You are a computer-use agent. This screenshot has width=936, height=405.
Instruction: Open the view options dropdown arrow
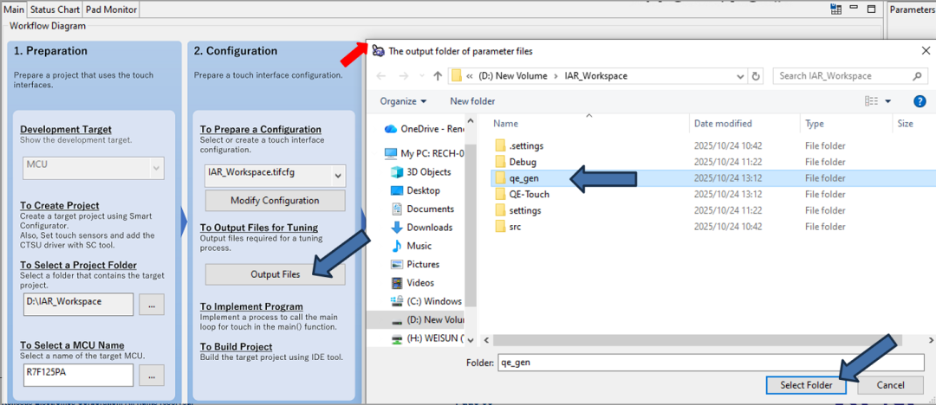[887, 102]
